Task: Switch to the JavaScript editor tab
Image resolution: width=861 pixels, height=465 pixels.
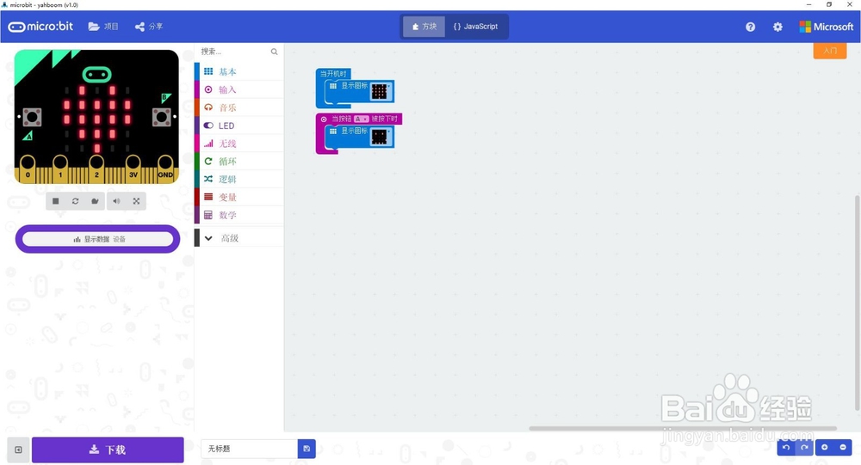Action: coord(475,27)
